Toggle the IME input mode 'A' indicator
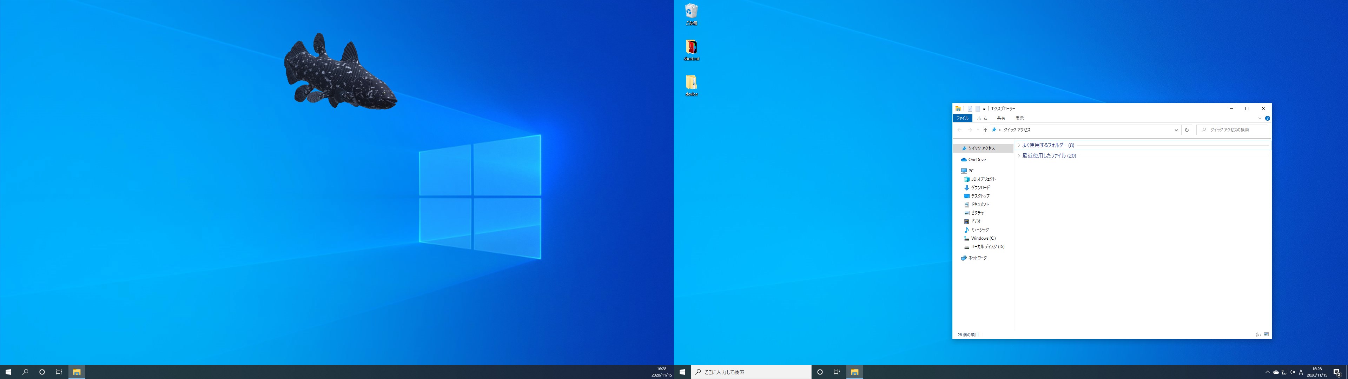Viewport: 1348px width, 379px height. (1301, 372)
